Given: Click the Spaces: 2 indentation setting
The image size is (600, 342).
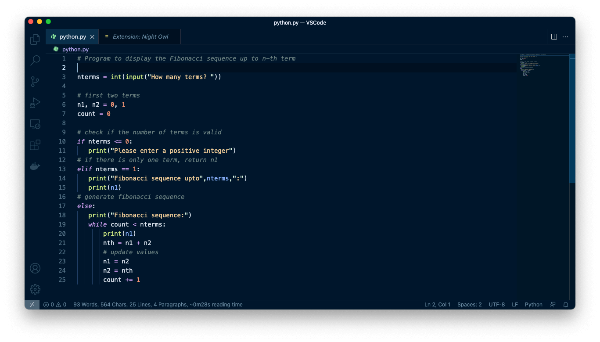Looking at the screenshot, I should tap(469, 305).
